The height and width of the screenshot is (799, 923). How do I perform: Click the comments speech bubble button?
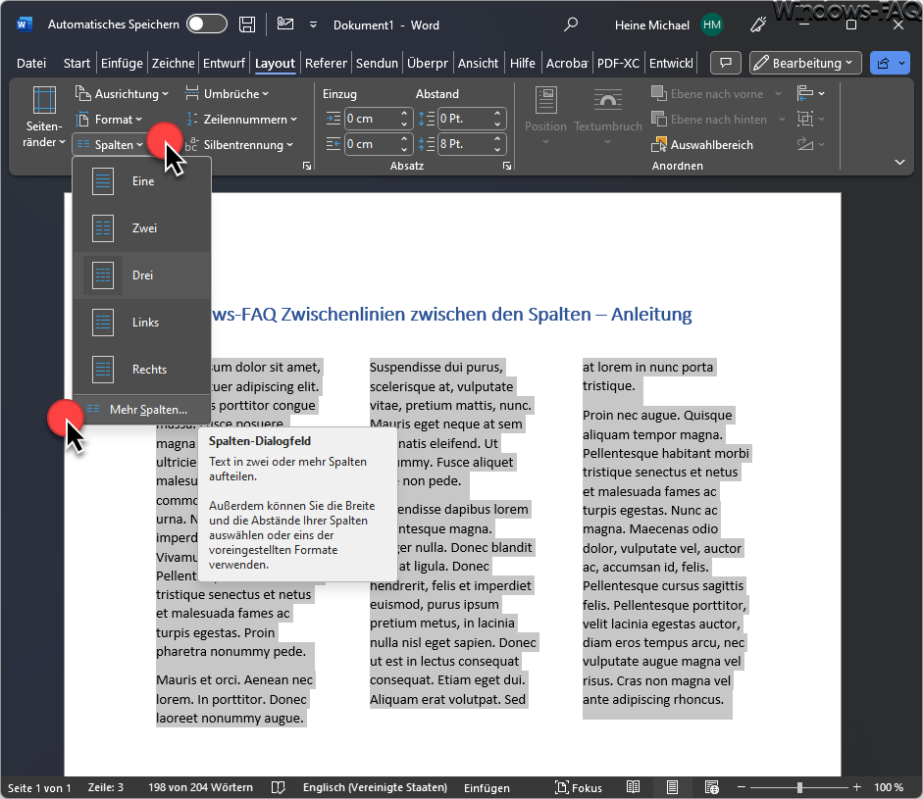[x=726, y=63]
